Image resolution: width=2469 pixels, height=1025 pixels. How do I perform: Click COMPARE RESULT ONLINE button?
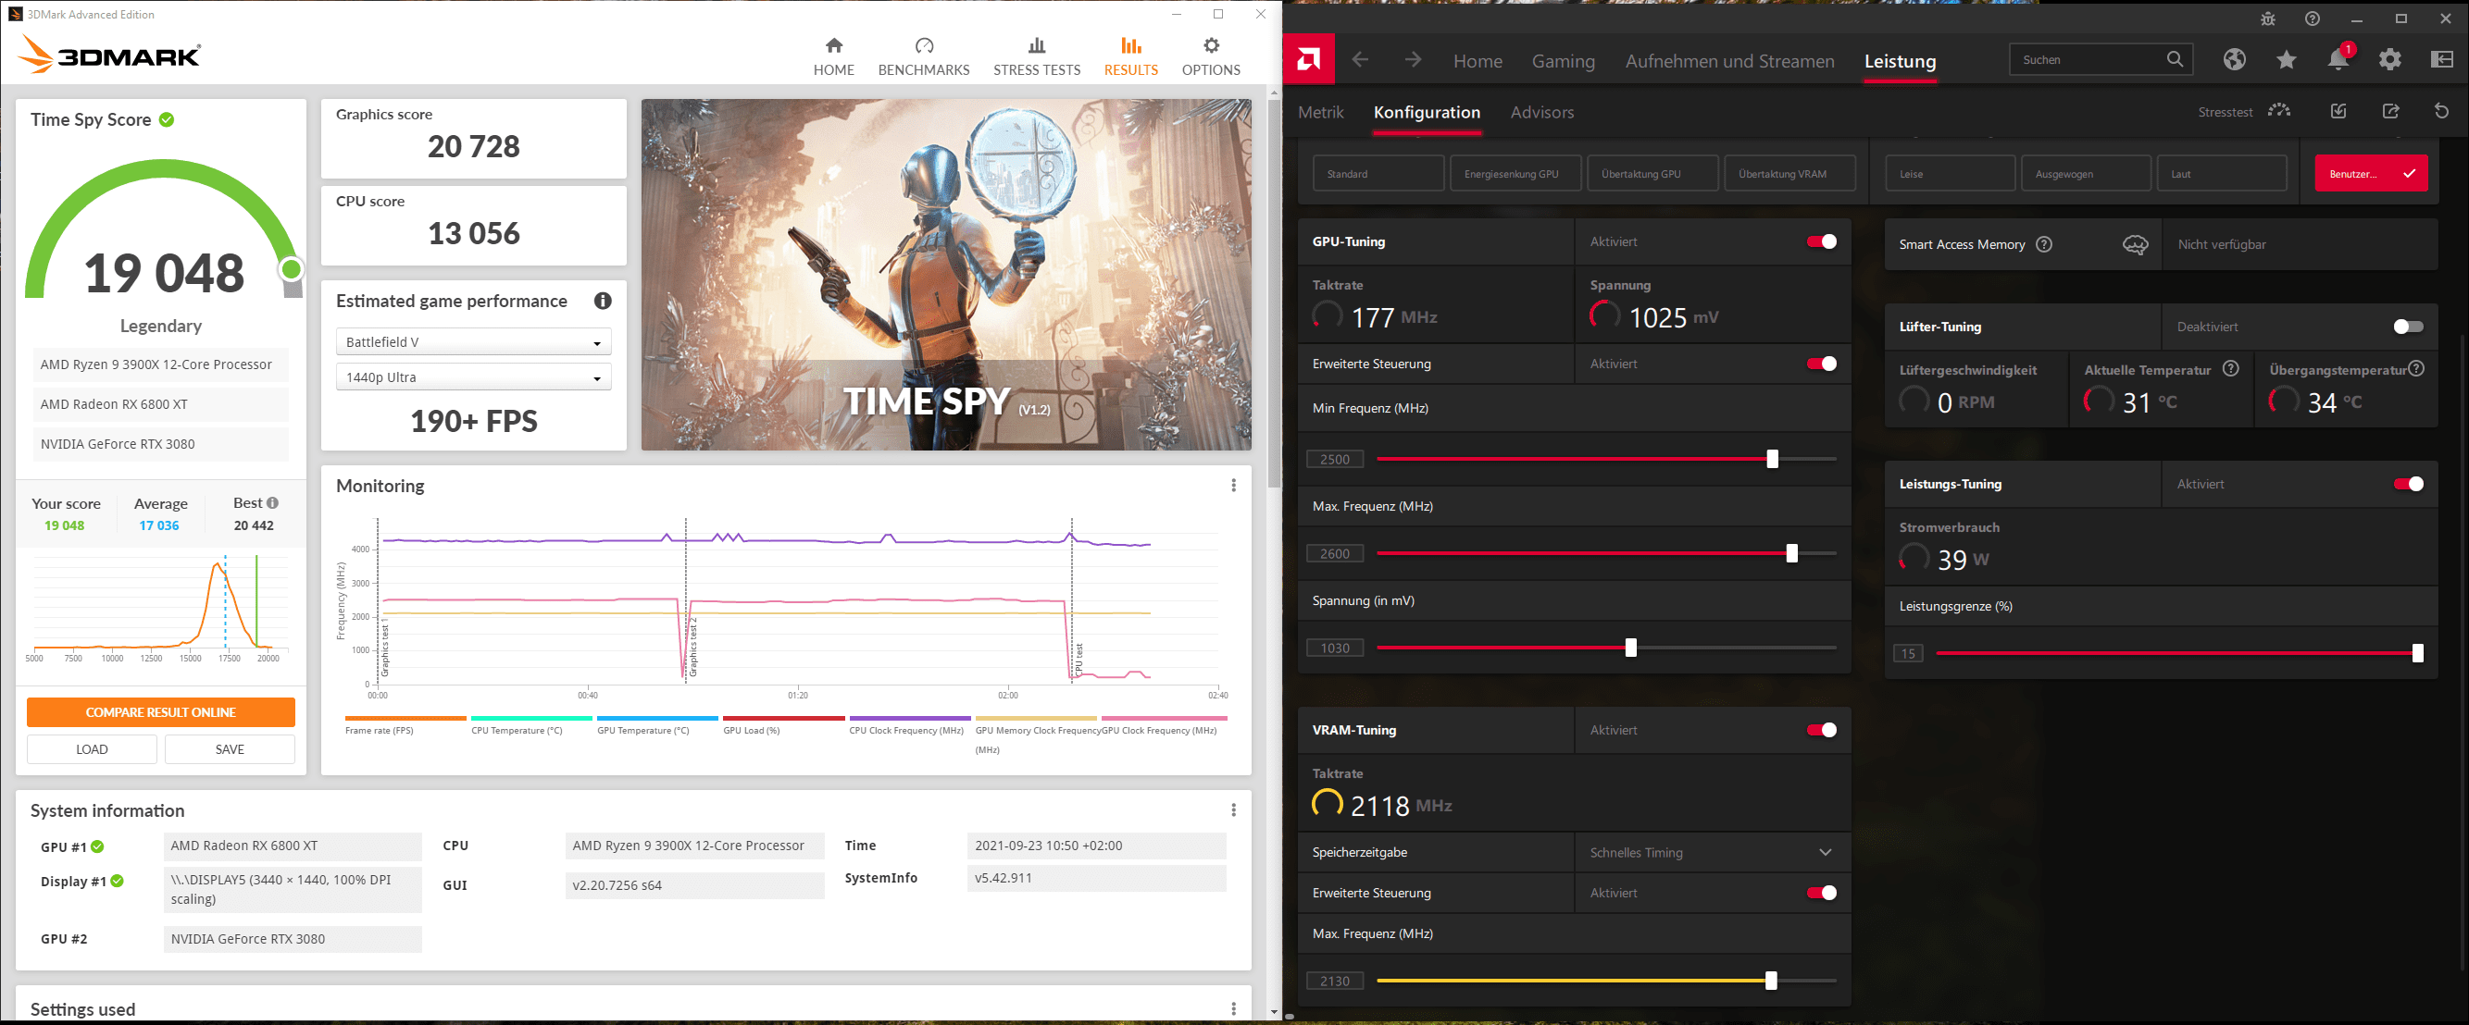(160, 711)
